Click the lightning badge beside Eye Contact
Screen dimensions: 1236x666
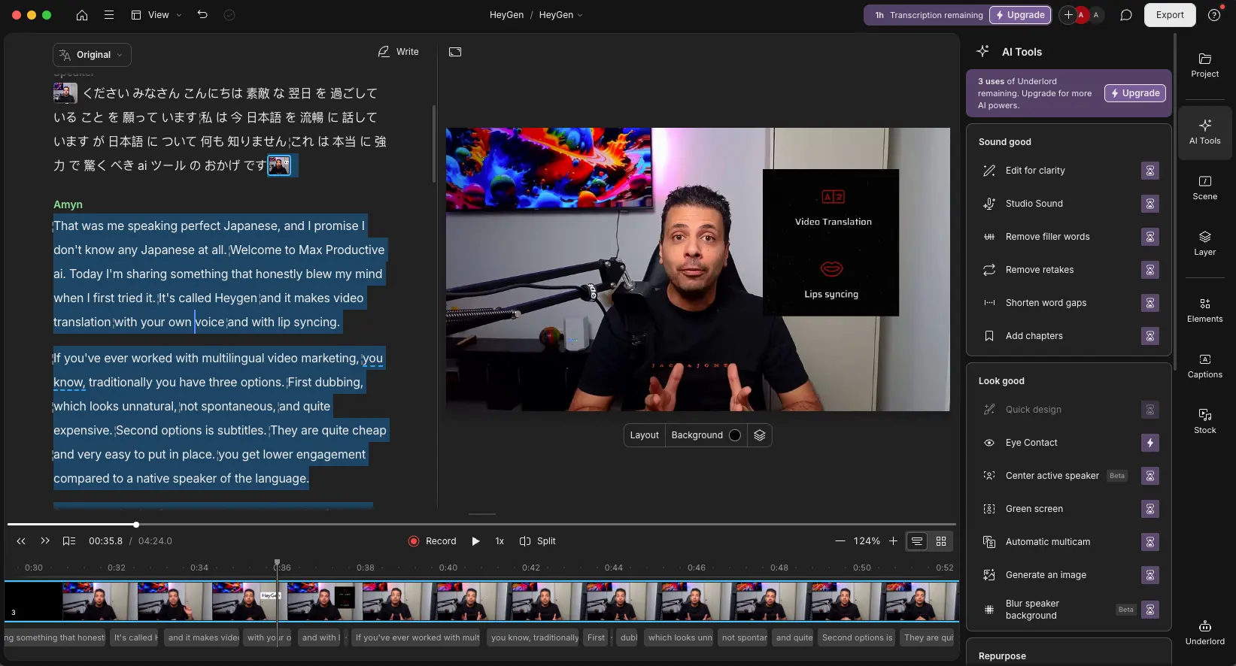[1149, 443]
